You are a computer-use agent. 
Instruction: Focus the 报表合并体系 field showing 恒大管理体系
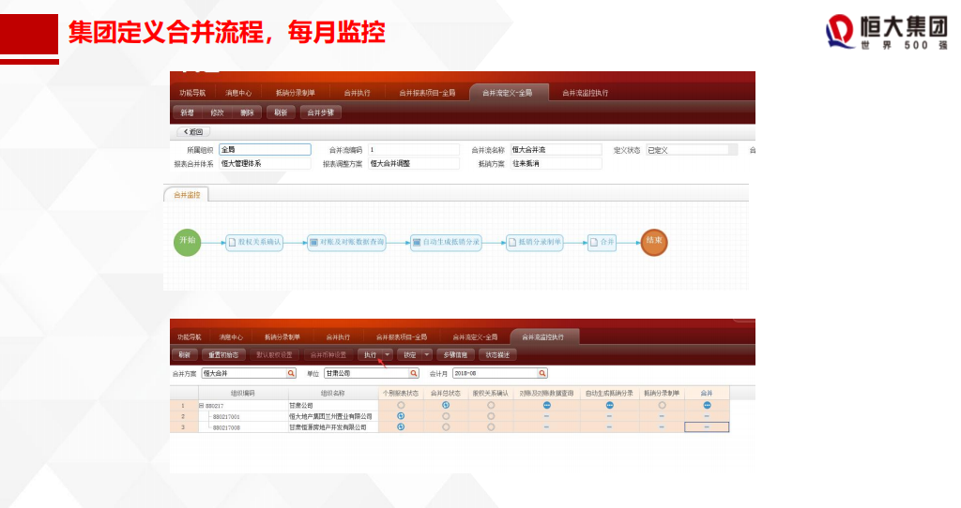click(265, 163)
